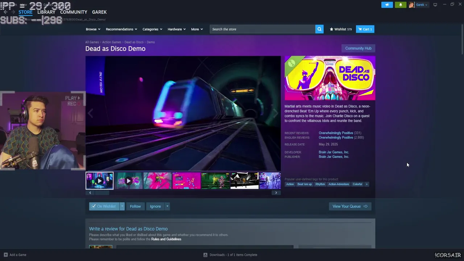Open the Rules and Guidelines link
The height and width of the screenshot is (261, 464).
166,239
